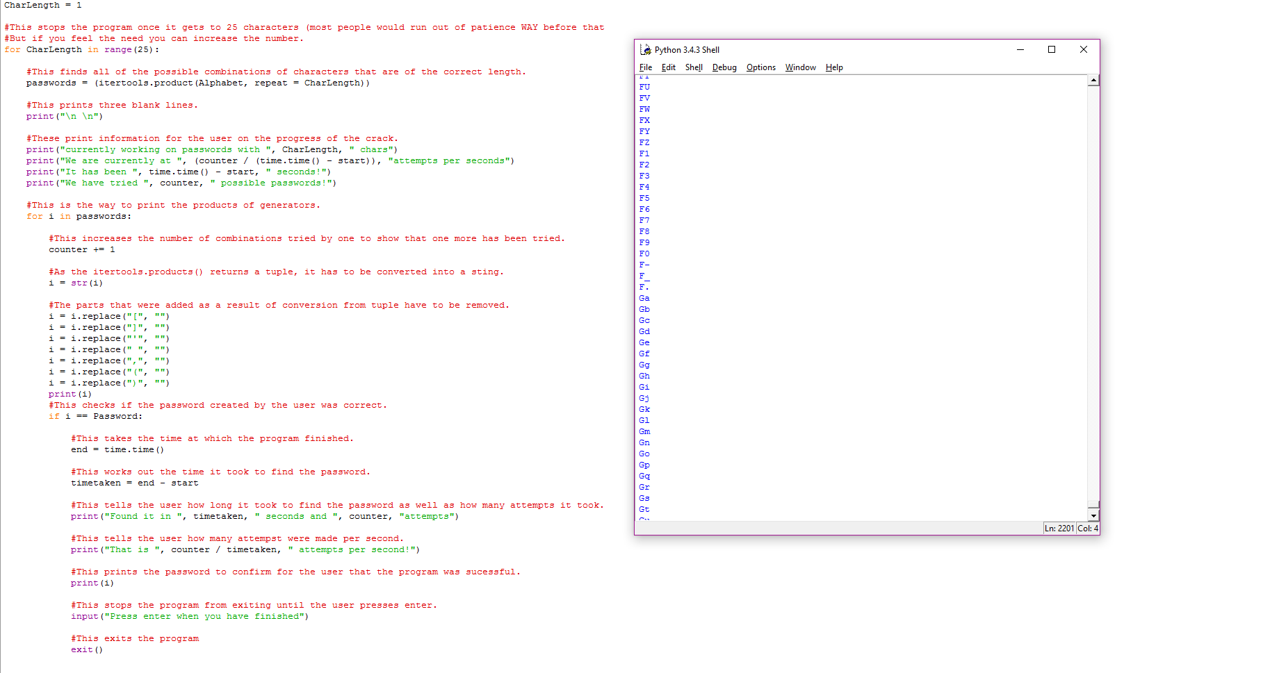
Task: Click the scrollbar up arrow
Action: [x=1093, y=79]
